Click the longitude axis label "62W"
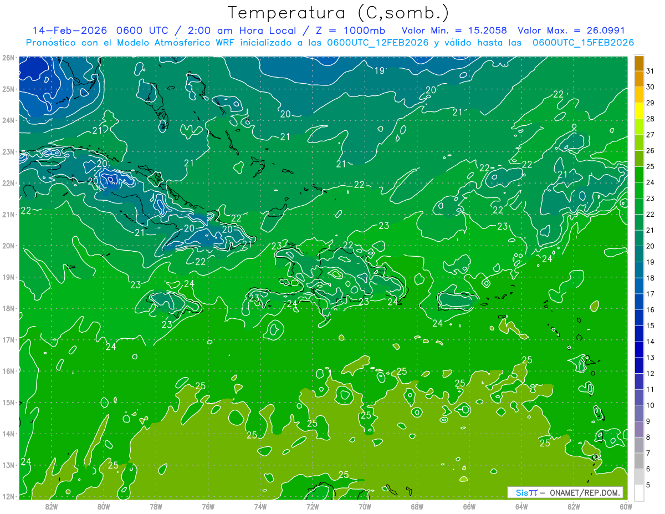This screenshot has height=514, width=665. (x=574, y=506)
